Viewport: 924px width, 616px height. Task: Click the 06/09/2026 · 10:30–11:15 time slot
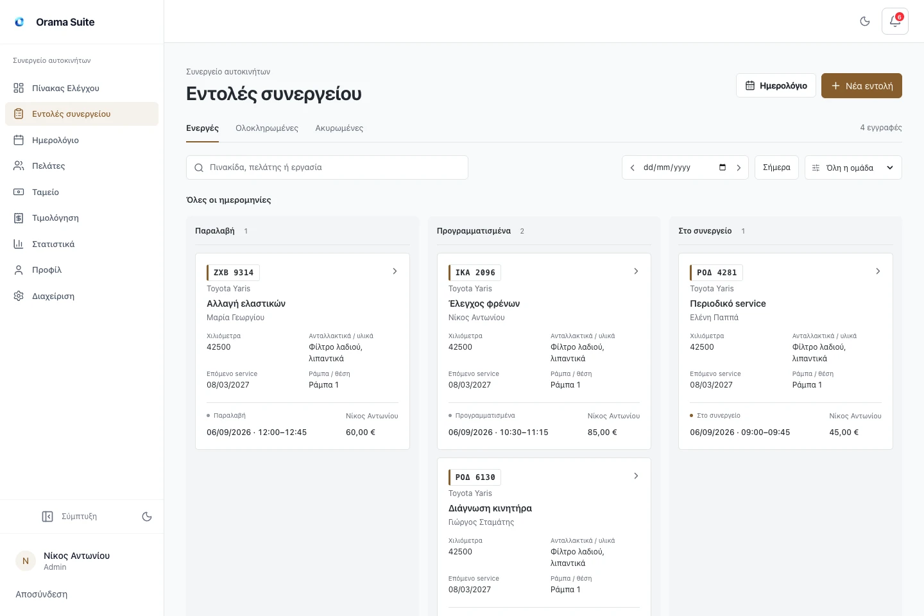[x=499, y=432]
